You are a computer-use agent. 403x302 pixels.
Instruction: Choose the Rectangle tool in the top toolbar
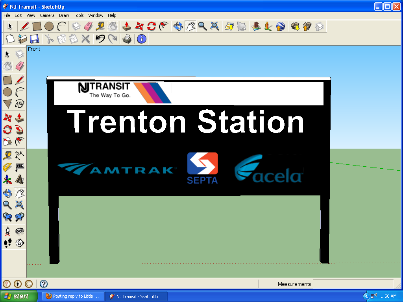pos(37,26)
